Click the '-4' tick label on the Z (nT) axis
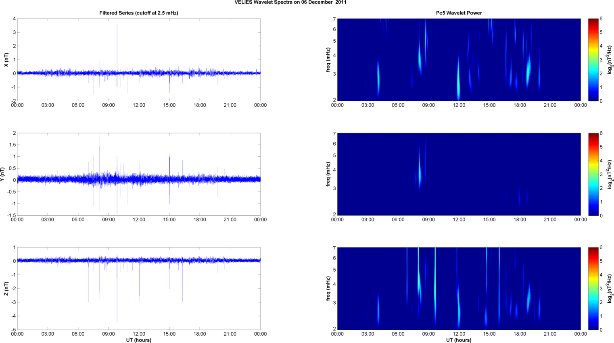This screenshot has height=343, width=614. point(13,316)
